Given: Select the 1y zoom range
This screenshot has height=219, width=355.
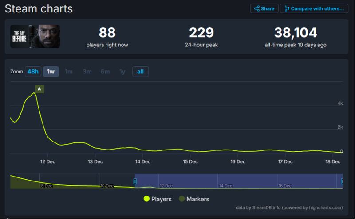Looking at the screenshot, I should coord(122,72).
